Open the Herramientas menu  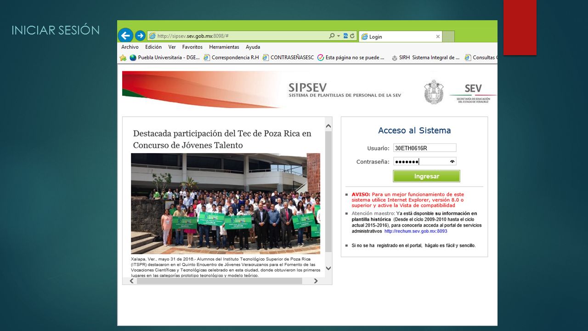tap(224, 47)
